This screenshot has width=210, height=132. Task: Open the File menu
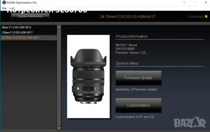pos(4,9)
